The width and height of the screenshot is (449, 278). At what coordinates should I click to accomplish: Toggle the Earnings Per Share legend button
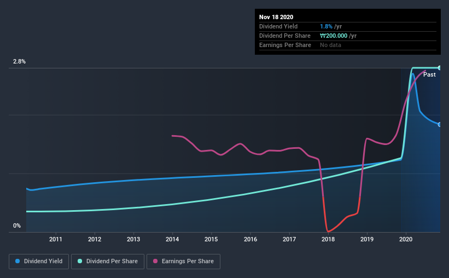pos(183,262)
